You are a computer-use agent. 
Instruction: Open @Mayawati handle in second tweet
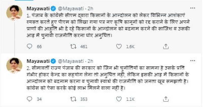point(71,61)
